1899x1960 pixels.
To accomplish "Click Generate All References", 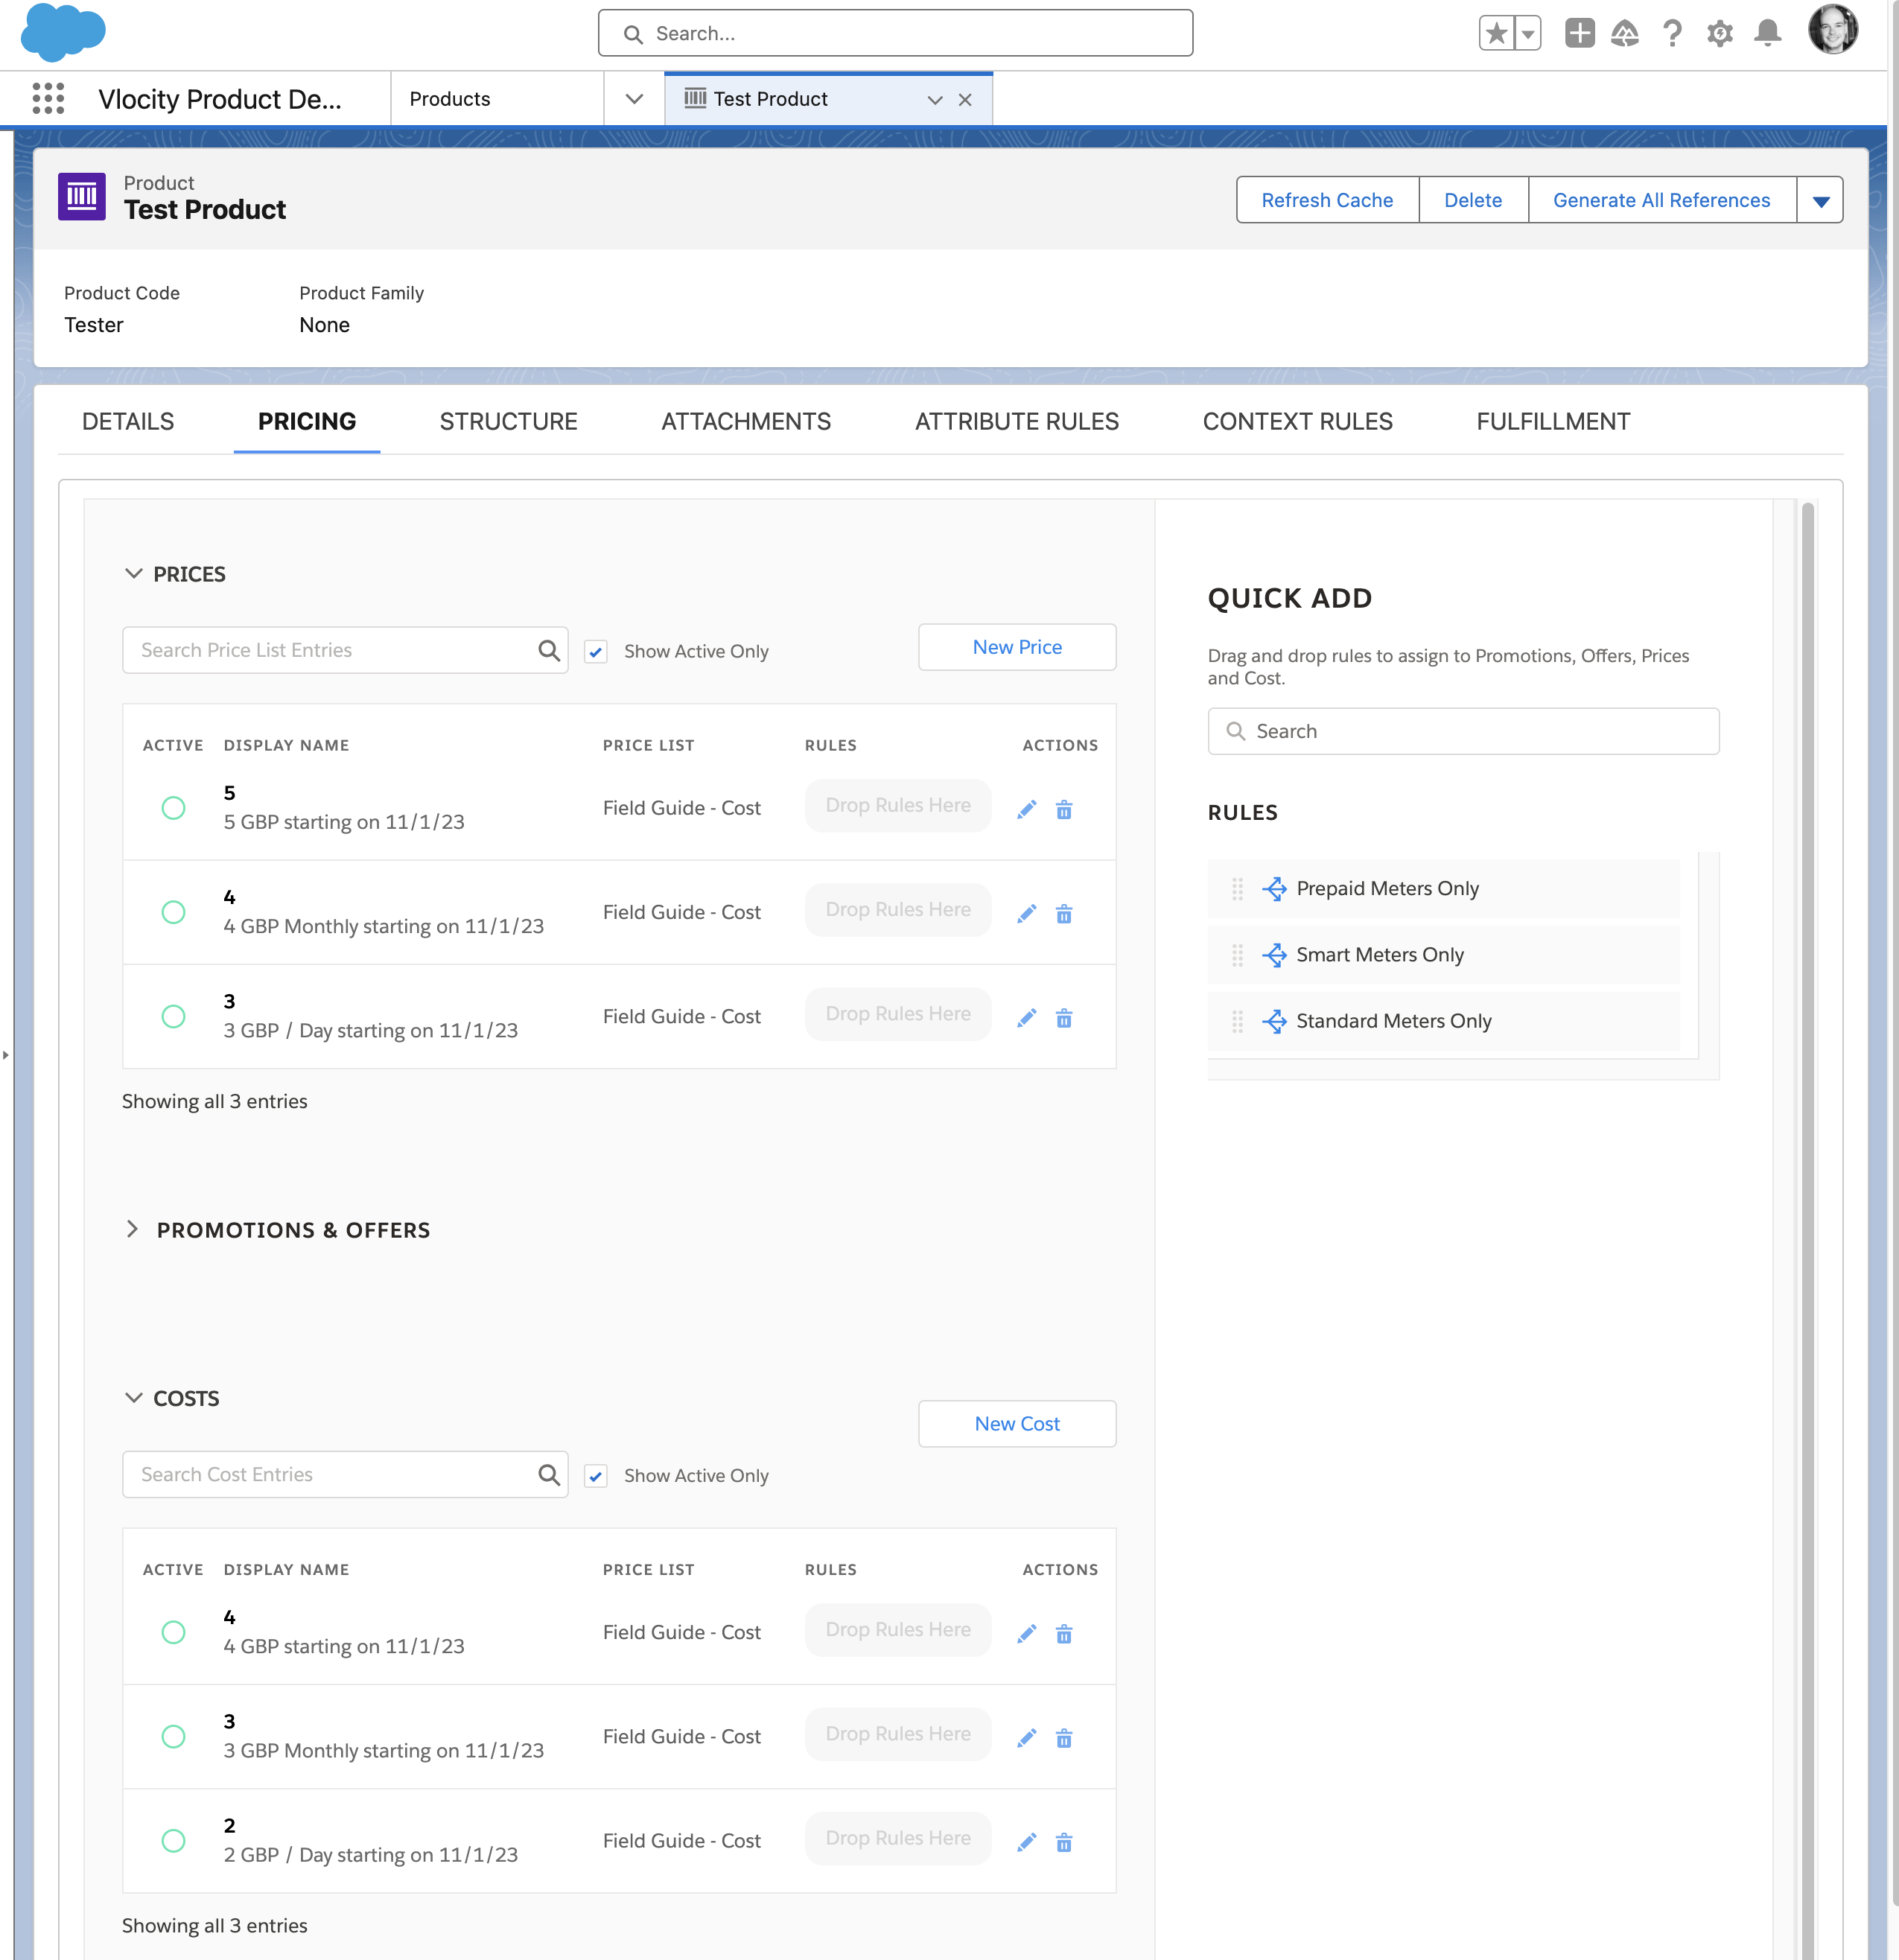I will pos(1661,200).
